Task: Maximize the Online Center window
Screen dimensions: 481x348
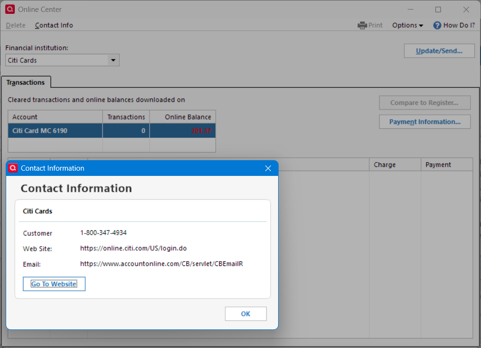Action: click(x=438, y=10)
